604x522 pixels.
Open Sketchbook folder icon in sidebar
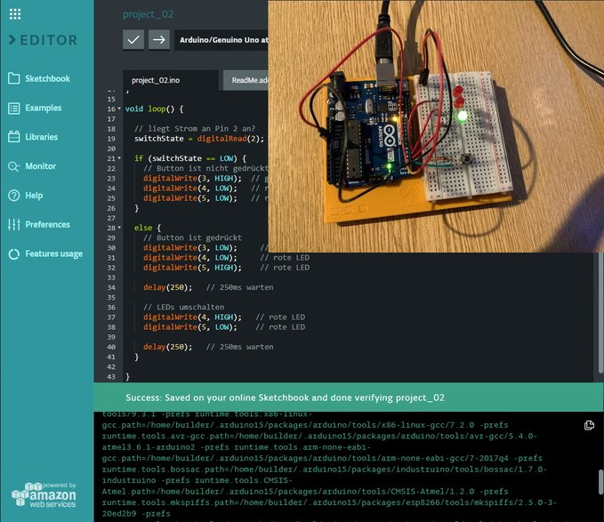click(x=14, y=78)
